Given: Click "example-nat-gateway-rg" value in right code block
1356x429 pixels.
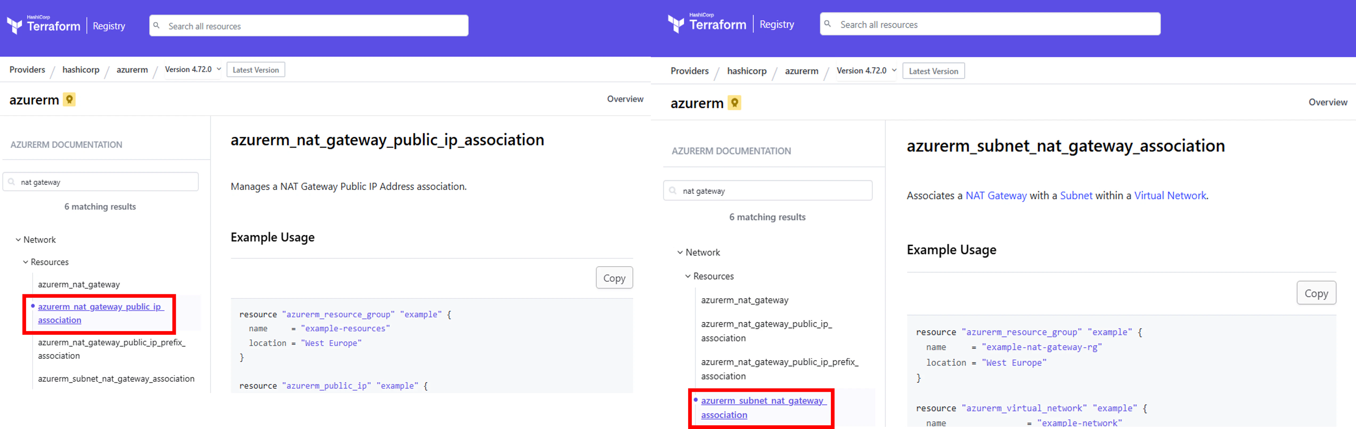Looking at the screenshot, I should (x=1042, y=347).
